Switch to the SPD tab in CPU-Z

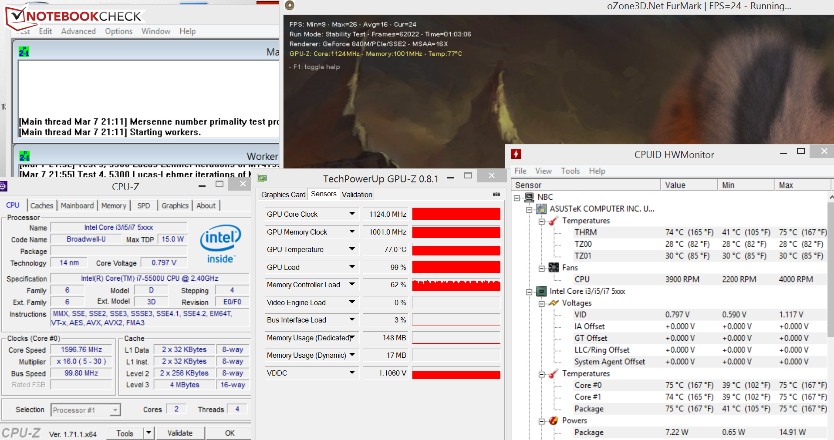(x=143, y=205)
